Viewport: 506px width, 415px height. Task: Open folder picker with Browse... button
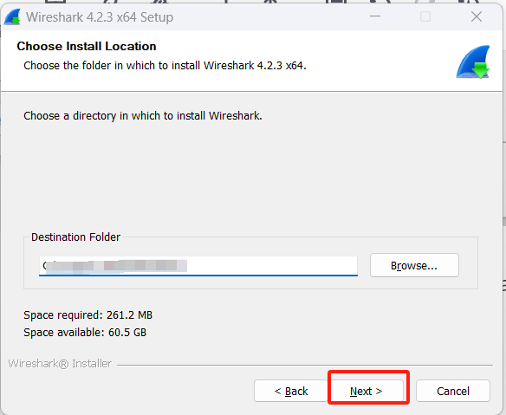point(414,265)
